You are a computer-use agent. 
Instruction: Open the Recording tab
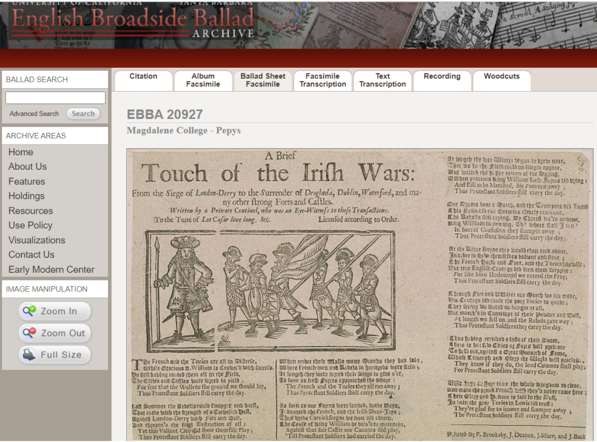(442, 80)
